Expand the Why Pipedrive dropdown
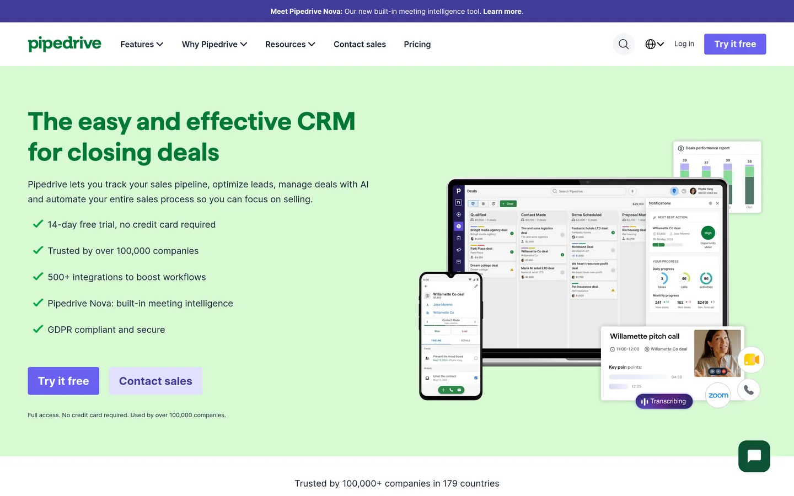The height and width of the screenshot is (496, 794). 214,44
